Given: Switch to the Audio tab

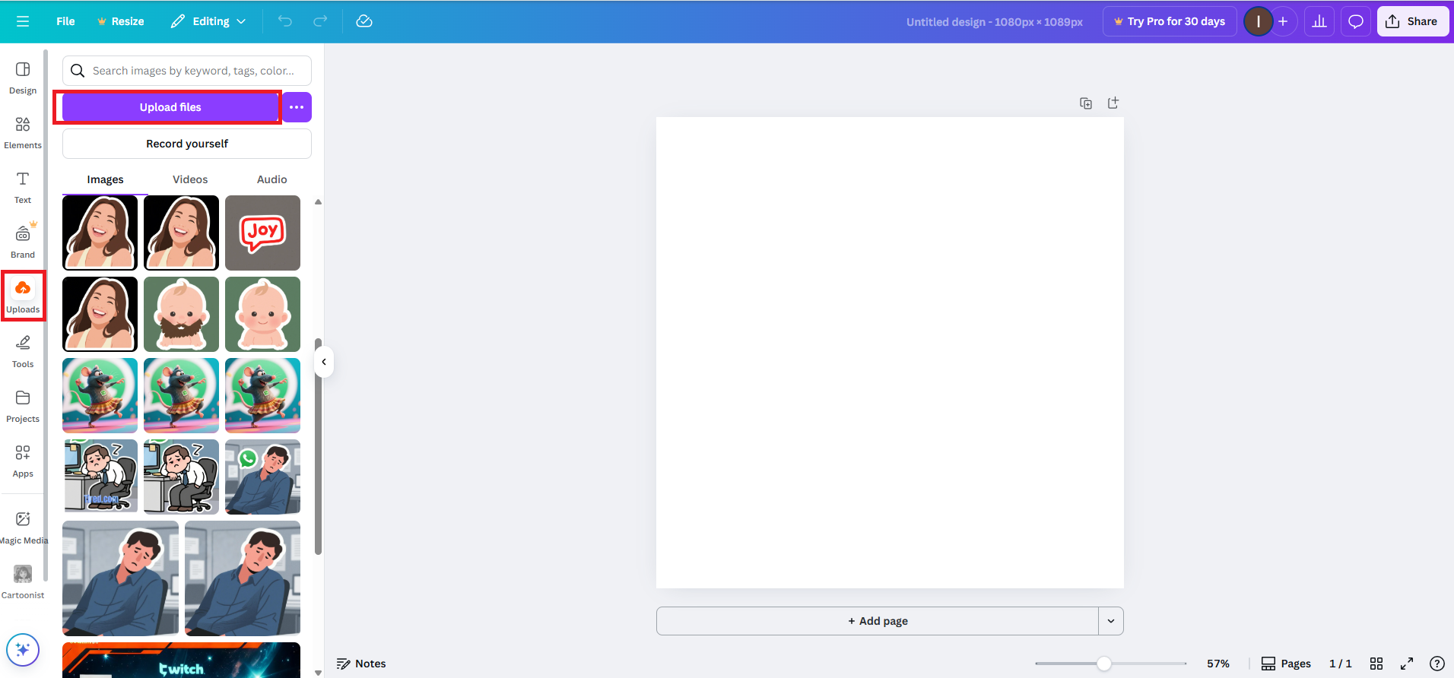Looking at the screenshot, I should (272, 179).
